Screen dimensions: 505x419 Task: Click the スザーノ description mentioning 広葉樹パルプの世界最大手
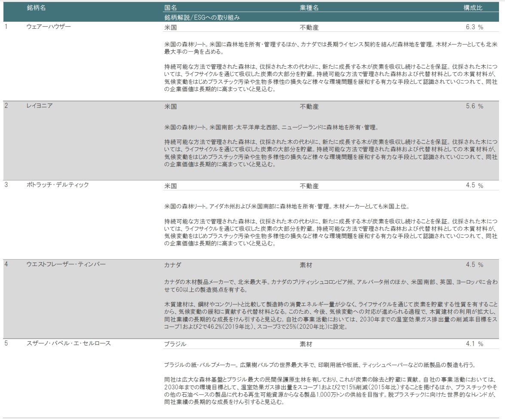321,365
